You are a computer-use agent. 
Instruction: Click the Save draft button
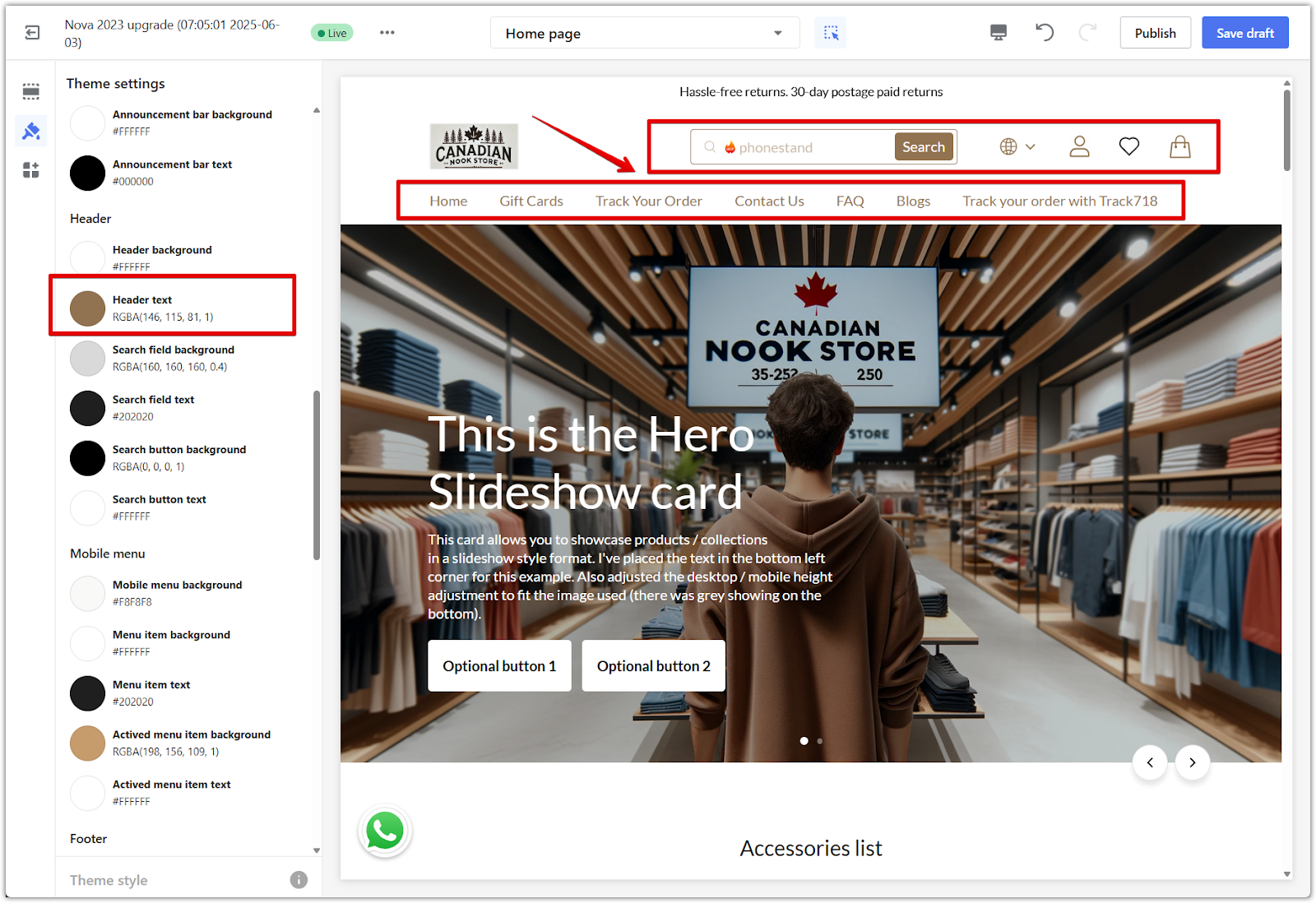pyautogui.click(x=1244, y=33)
